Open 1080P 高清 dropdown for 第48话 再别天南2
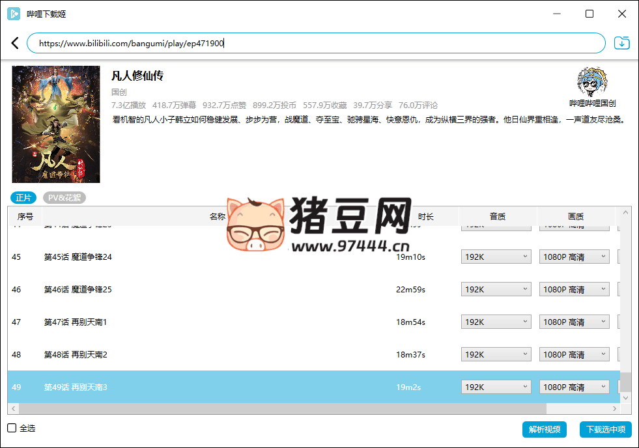The width and height of the screenshot is (639, 448). coord(574,354)
